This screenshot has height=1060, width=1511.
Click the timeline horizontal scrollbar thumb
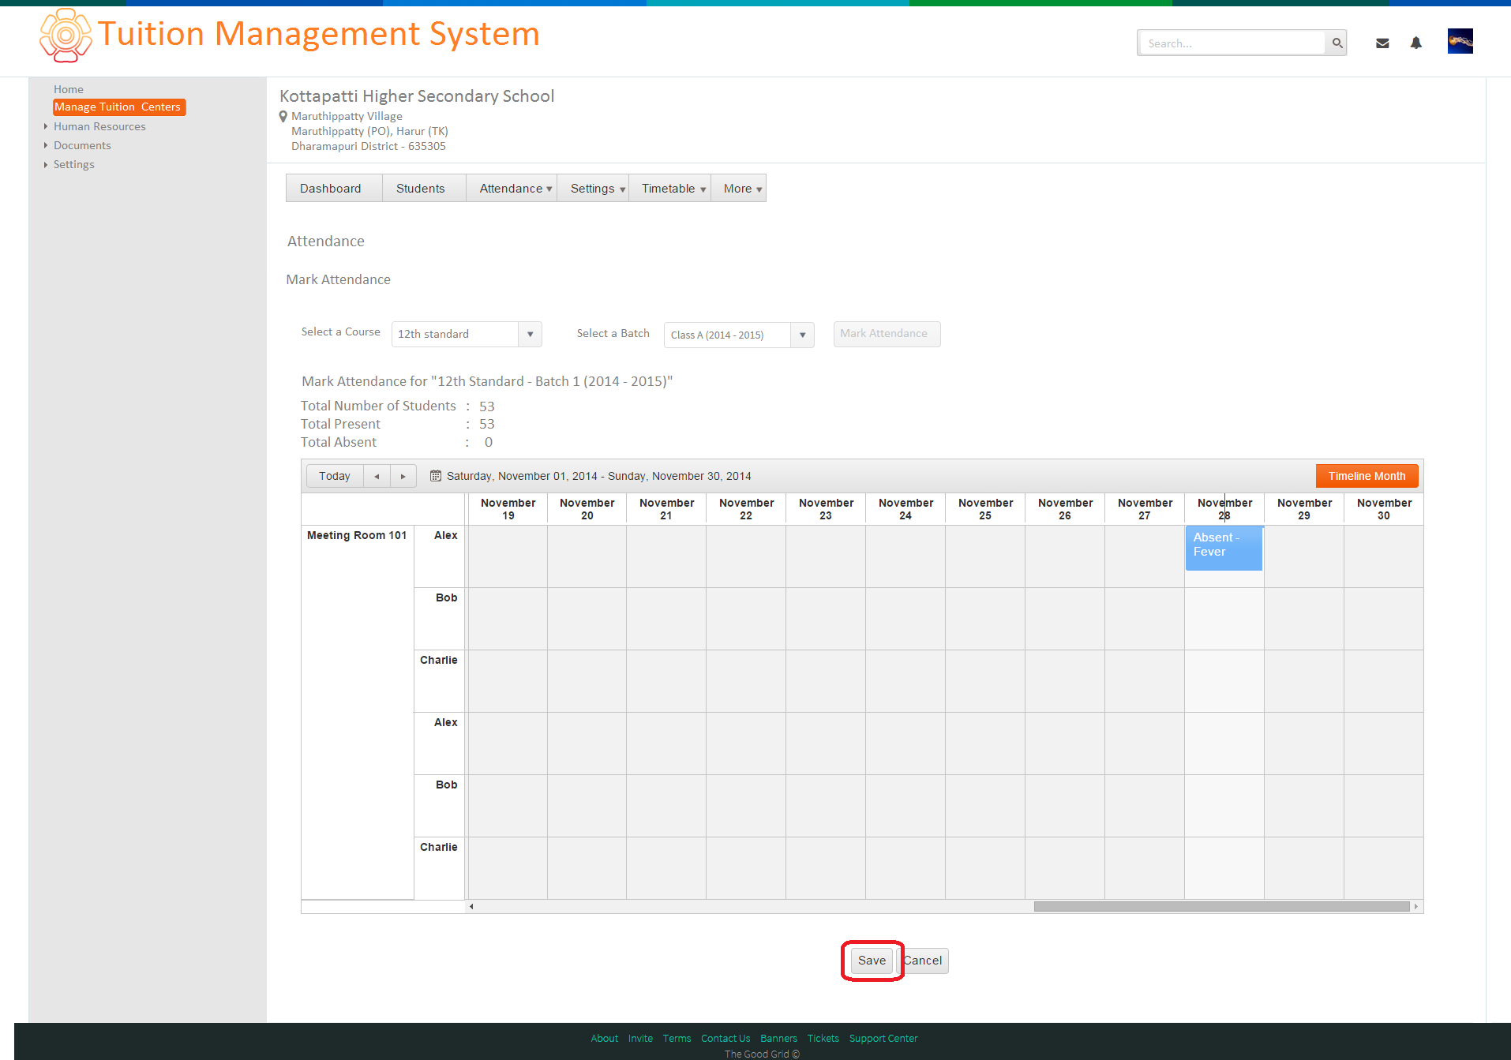tap(1221, 906)
